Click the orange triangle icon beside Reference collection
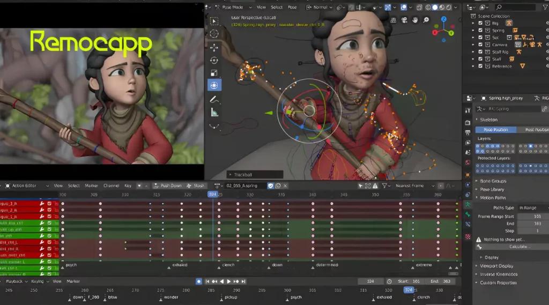This screenshot has height=305, width=549. tap(522, 66)
